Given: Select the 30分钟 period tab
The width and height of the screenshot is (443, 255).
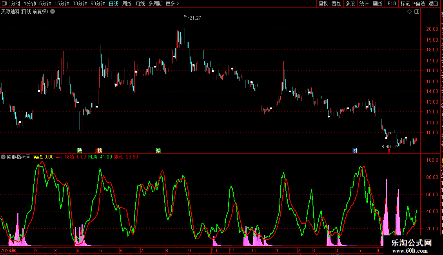Looking at the screenshot, I should coord(80,4).
